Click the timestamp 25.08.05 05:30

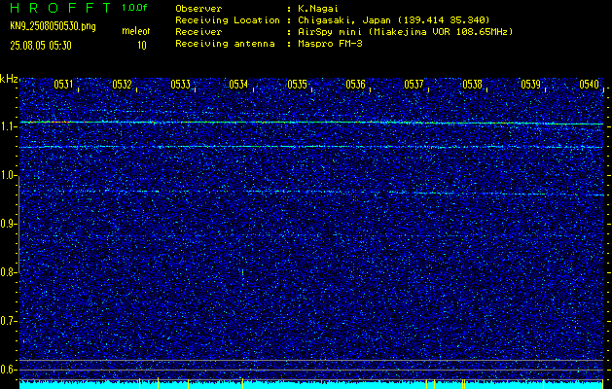pyautogui.click(x=41, y=46)
